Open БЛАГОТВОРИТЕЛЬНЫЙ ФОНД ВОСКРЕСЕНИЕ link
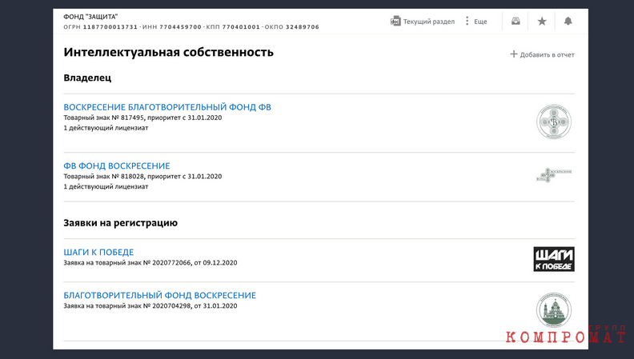The image size is (634, 359). tap(160, 295)
